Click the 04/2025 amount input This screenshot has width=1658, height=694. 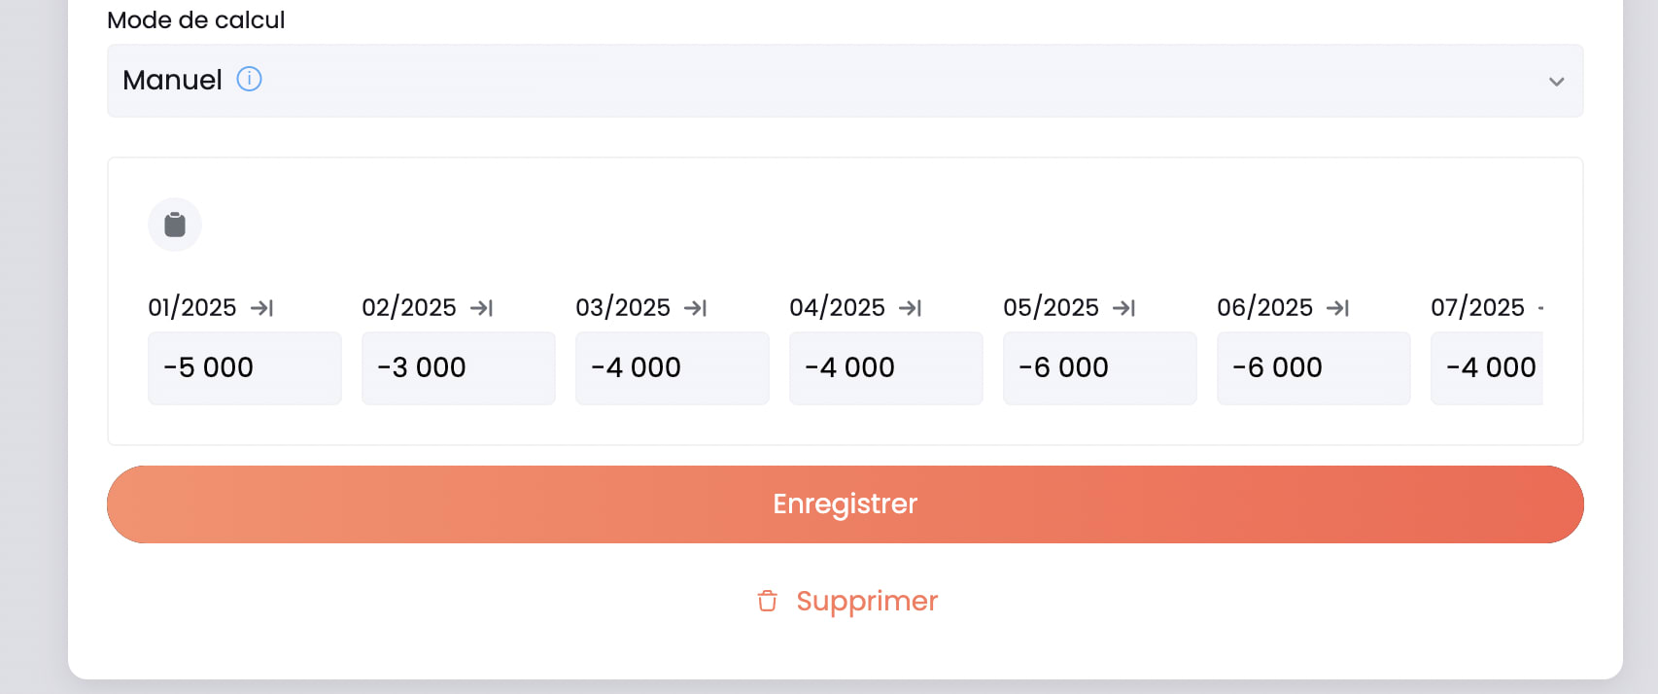(886, 368)
